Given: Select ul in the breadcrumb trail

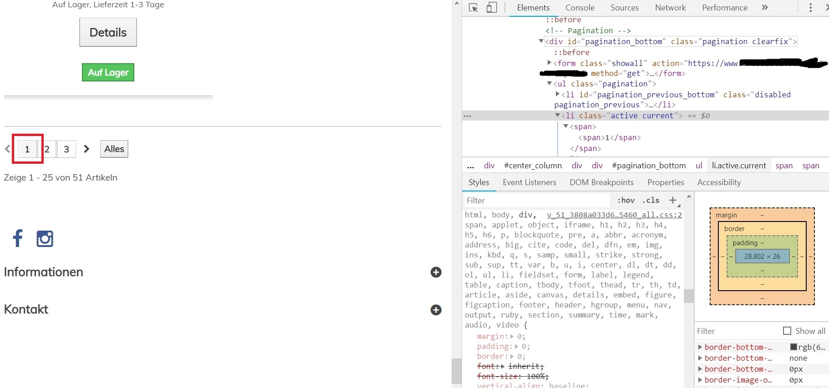Looking at the screenshot, I should point(699,166).
